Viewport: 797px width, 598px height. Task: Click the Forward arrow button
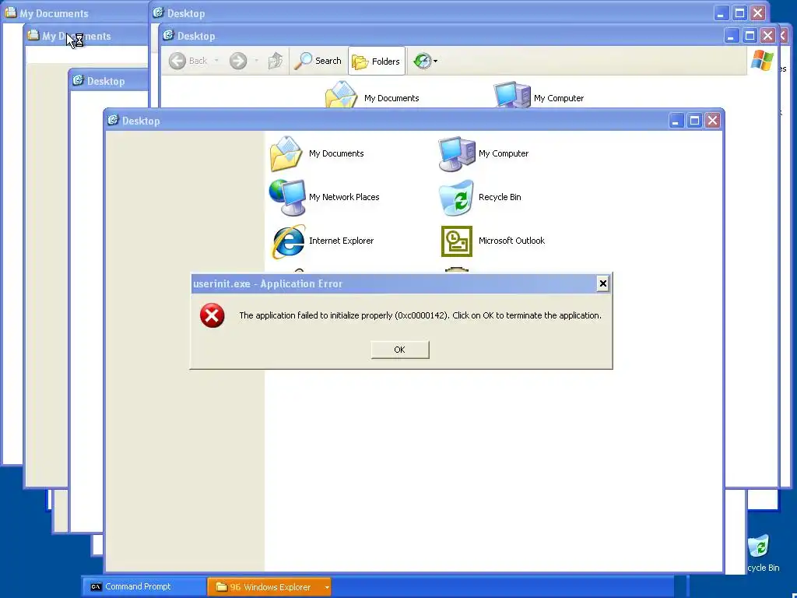pyautogui.click(x=238, y=61)
